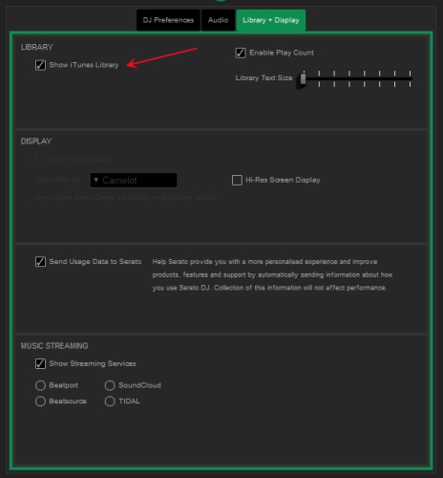Toggle the Color Key Display checkbox
Viewport: 443px width, 478px height.
coord(40,159)
